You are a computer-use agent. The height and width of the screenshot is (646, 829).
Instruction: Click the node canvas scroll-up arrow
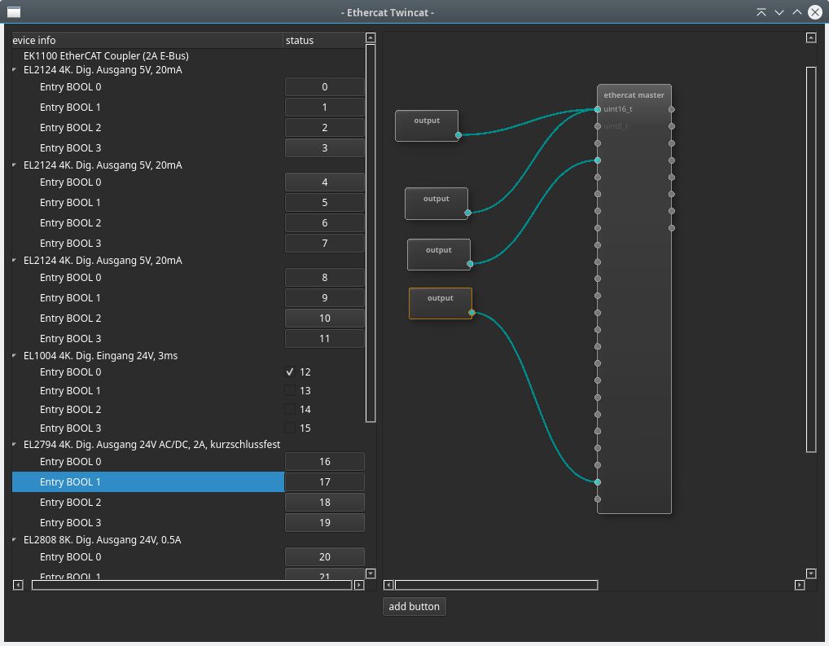(x=811, y=37)
